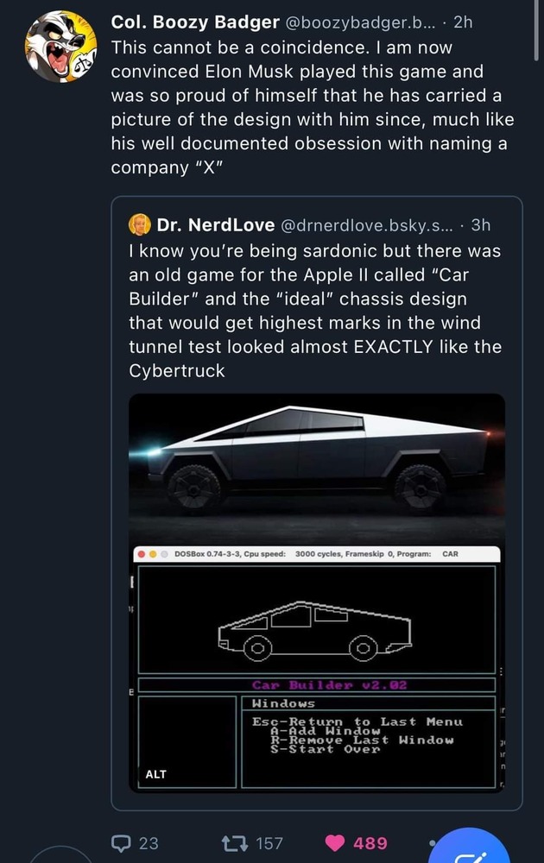Viewport: 544px width, 863px height.
Task: Click Dr. NerdLove's small avatar
Action: click(x=139, y=225)
